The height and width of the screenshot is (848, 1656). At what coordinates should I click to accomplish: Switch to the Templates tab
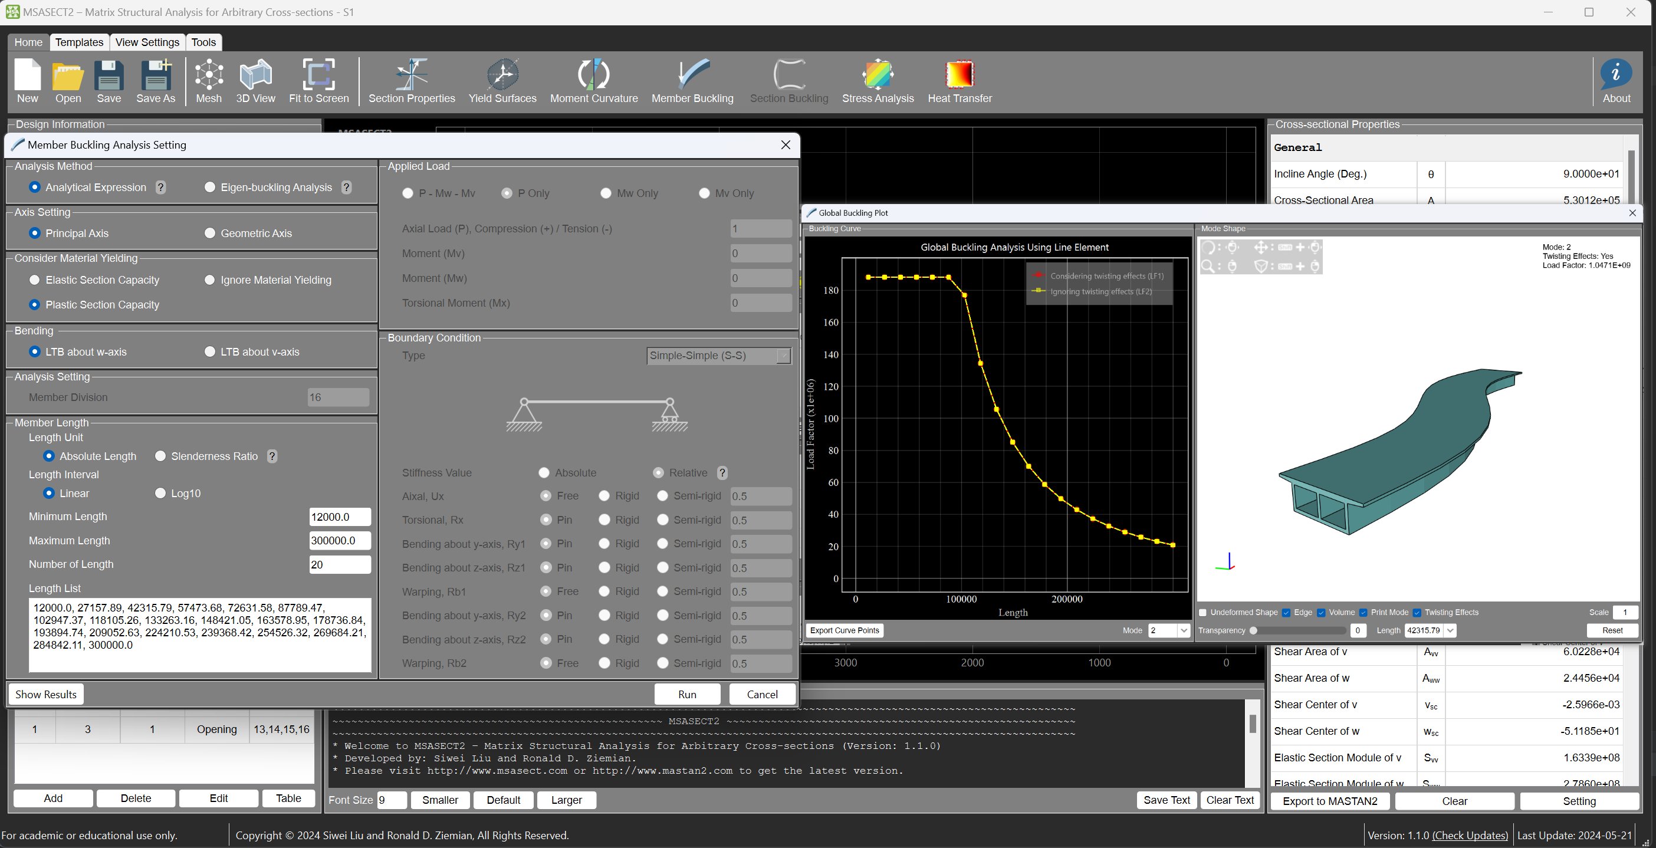(79, 42)
